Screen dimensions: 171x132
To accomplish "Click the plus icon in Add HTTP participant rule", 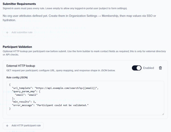I will click(x=7, y=126).
